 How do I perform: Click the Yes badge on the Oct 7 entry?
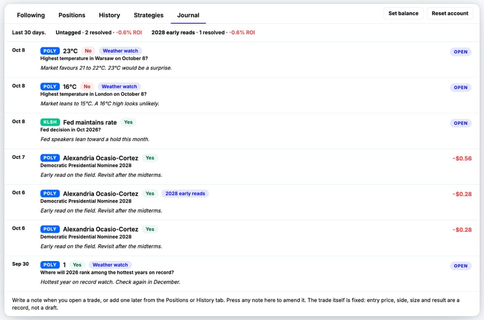[x=150, y=158]
